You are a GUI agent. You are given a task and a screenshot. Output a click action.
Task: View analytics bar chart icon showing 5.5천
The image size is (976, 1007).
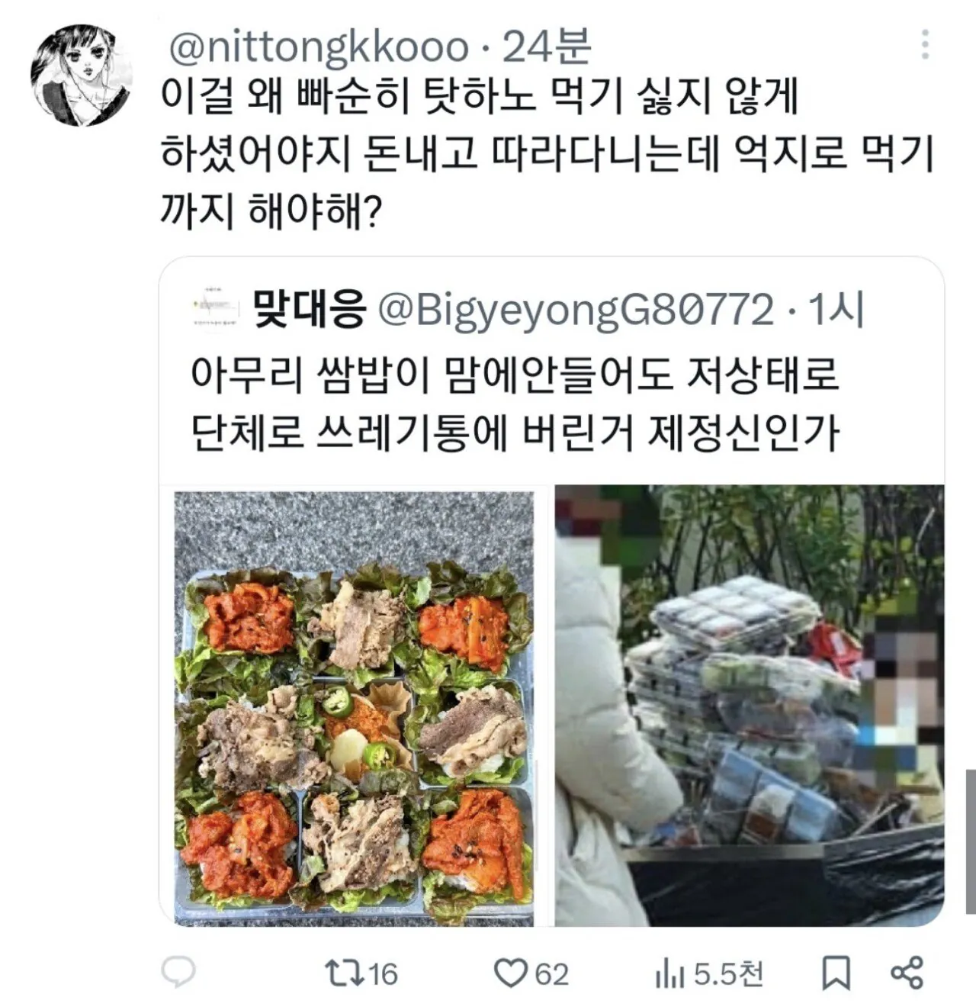(x=669, y=974)
